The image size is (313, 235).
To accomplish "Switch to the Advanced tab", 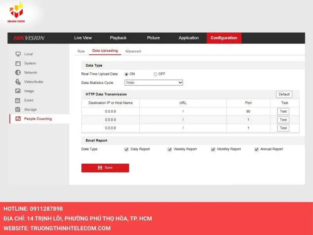I will pyautogui.click(x=133, y=51).
